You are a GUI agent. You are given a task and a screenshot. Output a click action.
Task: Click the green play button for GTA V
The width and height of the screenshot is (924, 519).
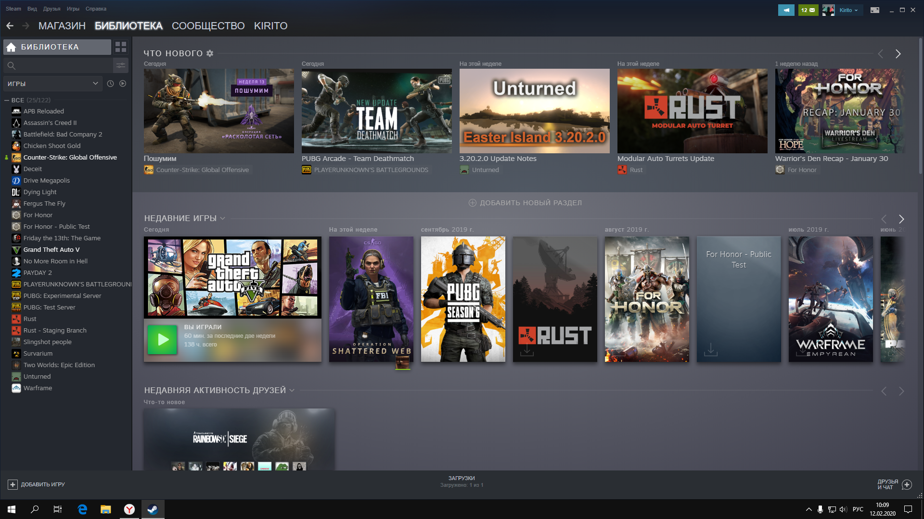[x=162, y=340]
